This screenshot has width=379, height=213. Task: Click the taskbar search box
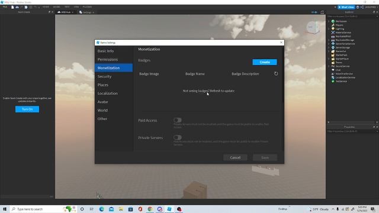pyautogui.click(x=43, y=209)
